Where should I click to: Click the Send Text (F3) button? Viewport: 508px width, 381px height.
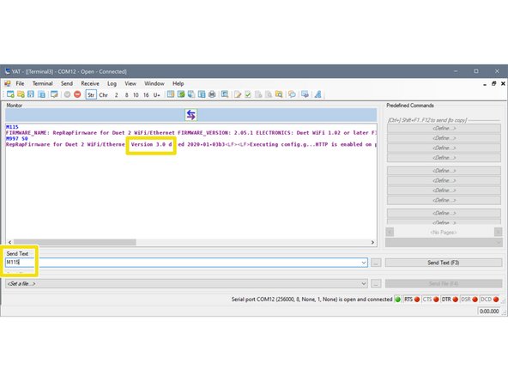444,263
